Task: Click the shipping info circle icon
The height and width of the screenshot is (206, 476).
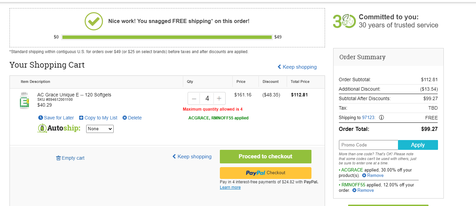Action: click(x=381, y=118)
